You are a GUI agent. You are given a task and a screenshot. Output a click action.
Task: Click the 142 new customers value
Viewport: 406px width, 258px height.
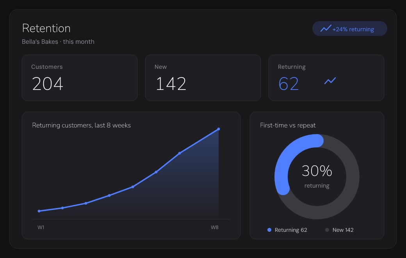coord(171,84)
